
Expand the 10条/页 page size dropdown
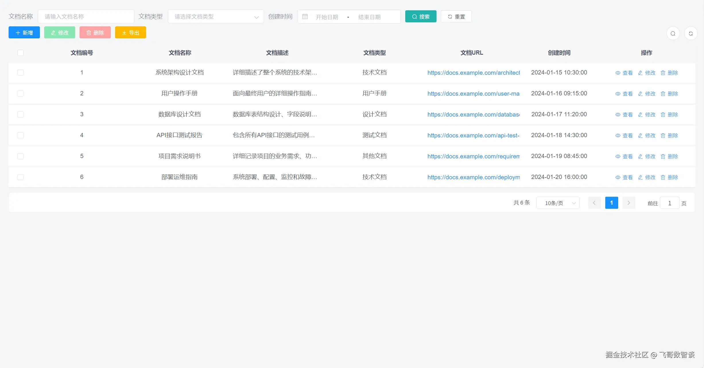coord(558,203)
